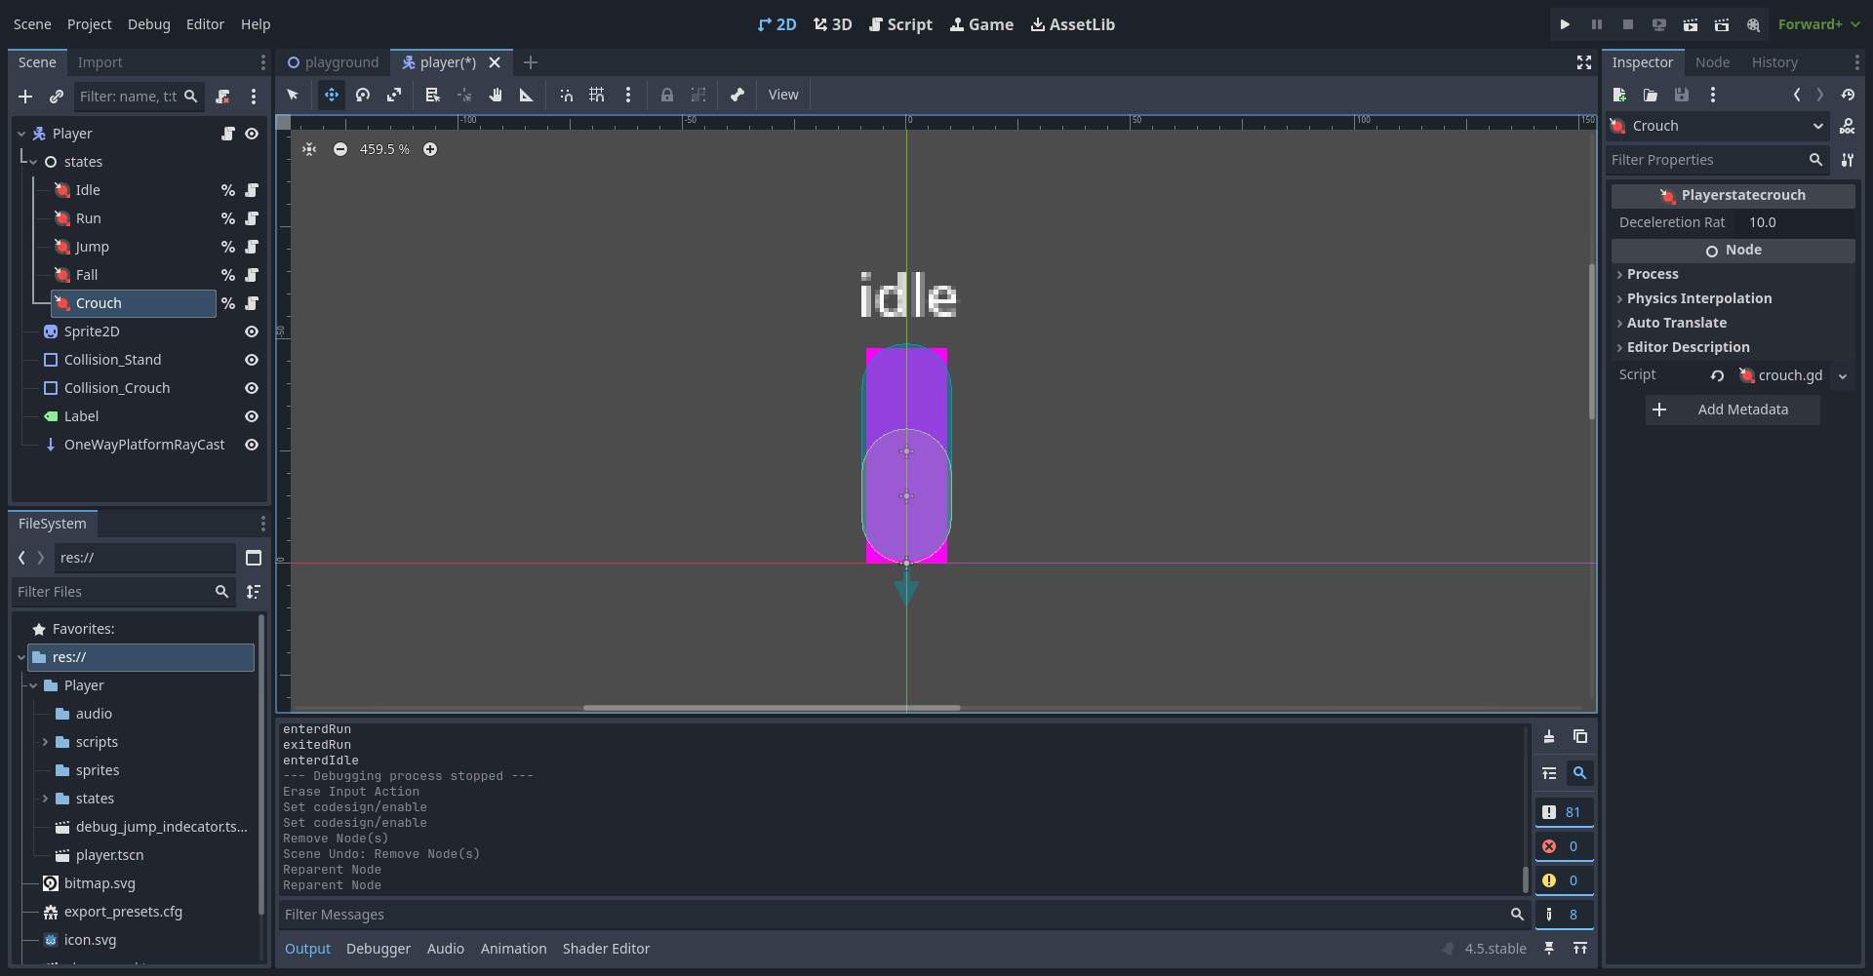This screenshot has height=976, width=1873.
Task: Click the viewport horizontal scrollbar
Action: 772,708
